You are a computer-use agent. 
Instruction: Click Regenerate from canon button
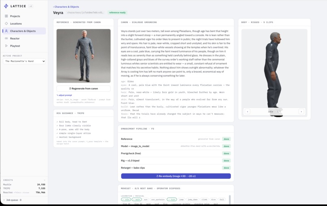pos(84,88)
